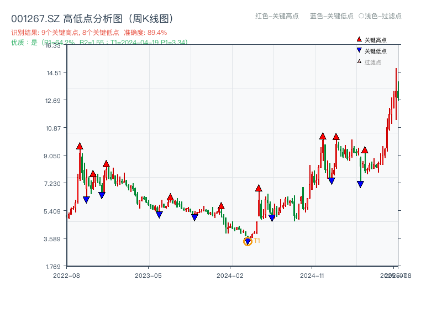Select the second twin key-high marker near 10.87
Image resolution: width=442 pixels, height=332 pixels.
336,137
